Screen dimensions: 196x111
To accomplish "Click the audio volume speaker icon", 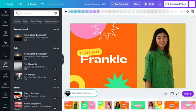I will coord(188,12).
